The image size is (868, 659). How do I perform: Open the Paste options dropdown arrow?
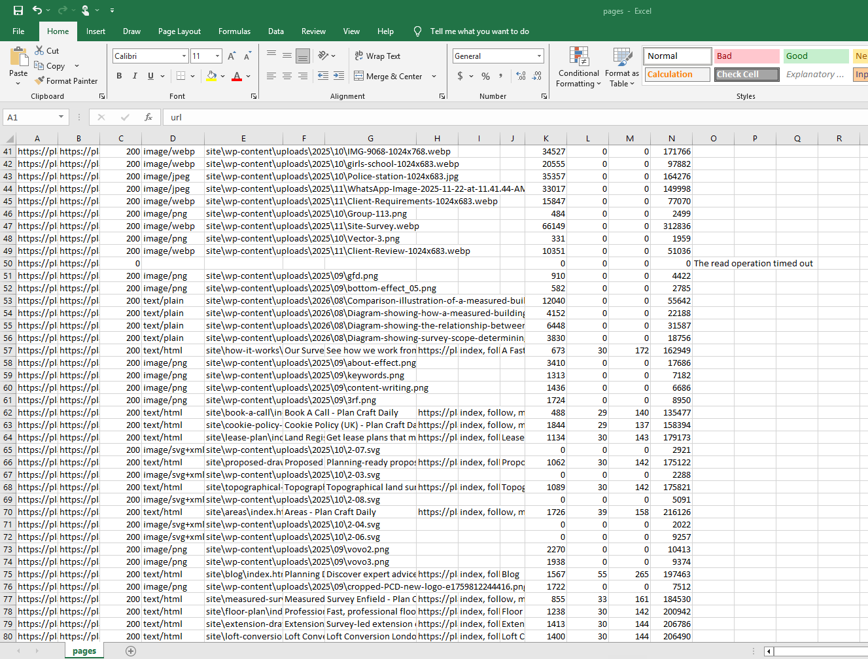(x=18, y=83)
